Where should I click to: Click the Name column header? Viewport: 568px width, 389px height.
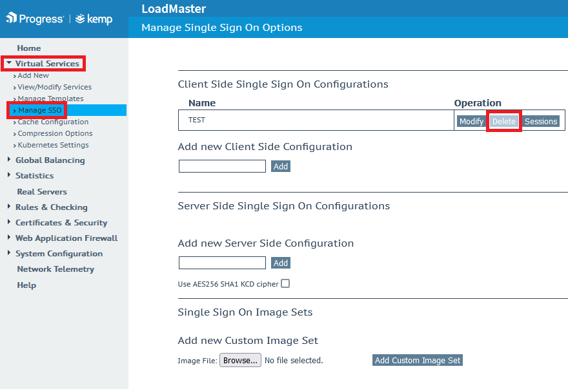tap(202, 103)
